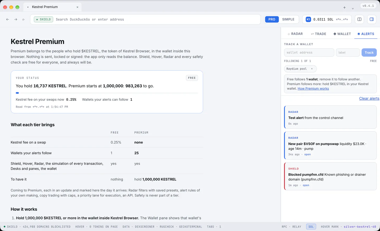Expand the tab list chevron

353,8
